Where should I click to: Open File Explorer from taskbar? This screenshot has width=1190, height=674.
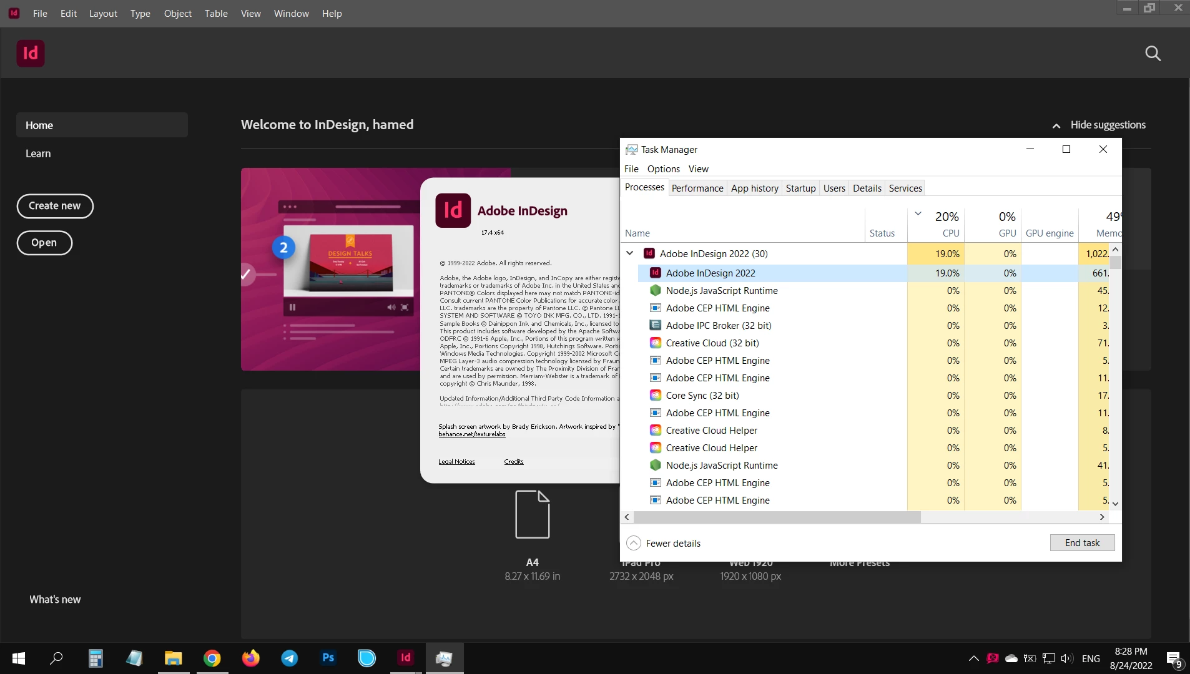(173, 658)
